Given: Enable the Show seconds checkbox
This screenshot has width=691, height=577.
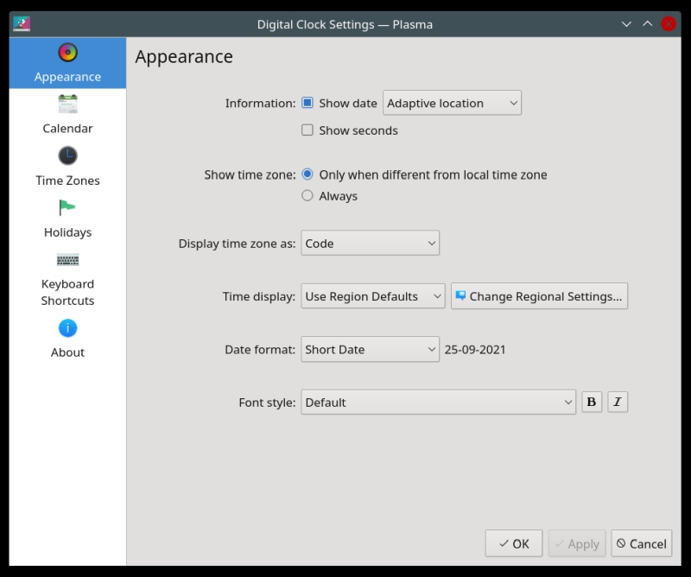Looking at the screenshot, I should (x=307, y=130).
